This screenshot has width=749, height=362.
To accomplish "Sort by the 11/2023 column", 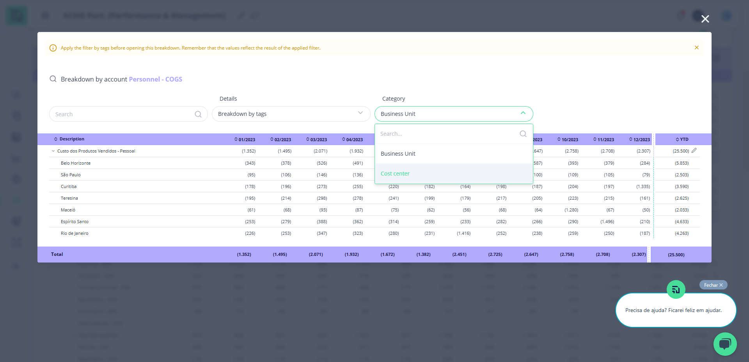I will (x=603, y=139).
